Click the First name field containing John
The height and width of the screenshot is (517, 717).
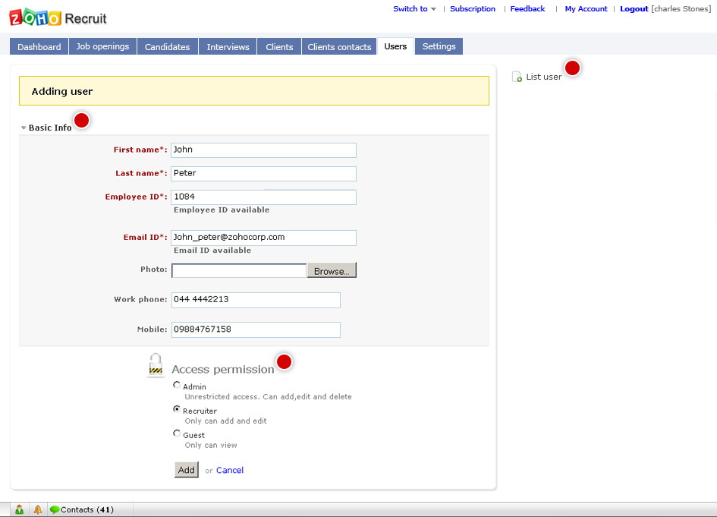pos(263,150)
